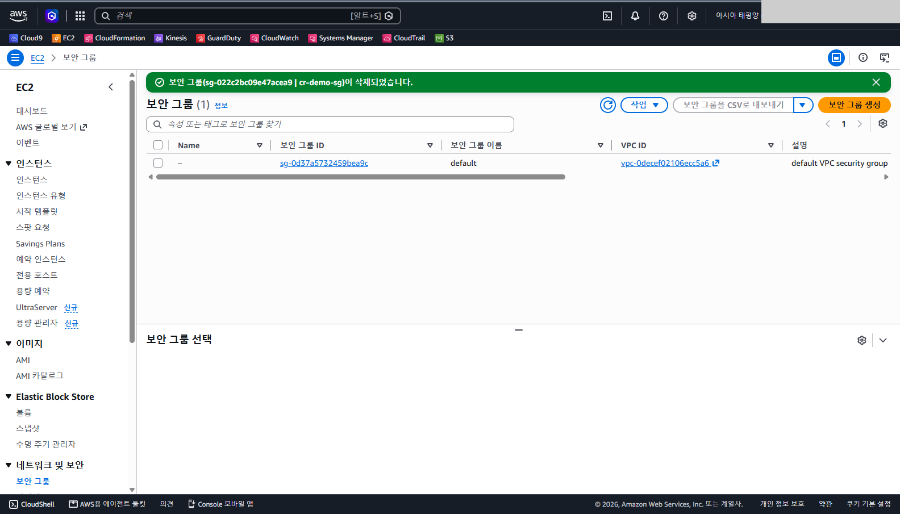Screen dimensions: 900x514
Task: Dismiss the deletion success banner
Action: [x=876, y=82]
